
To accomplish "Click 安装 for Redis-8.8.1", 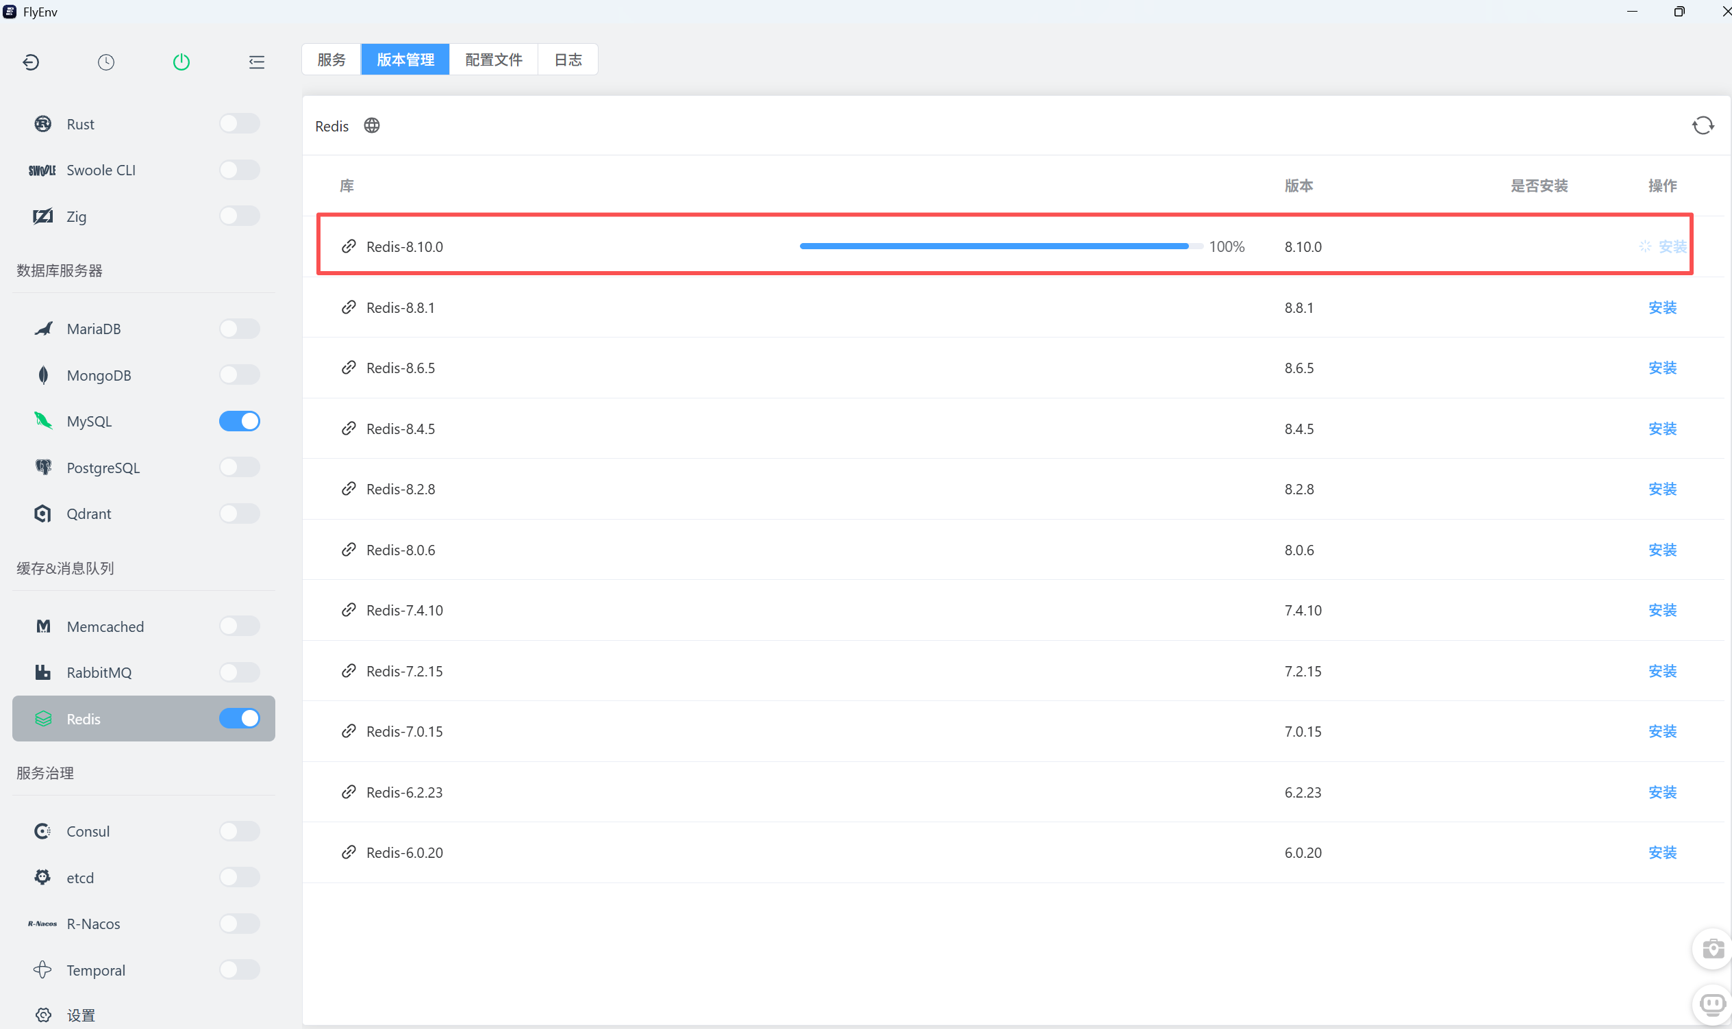I will coord(1662,307).
